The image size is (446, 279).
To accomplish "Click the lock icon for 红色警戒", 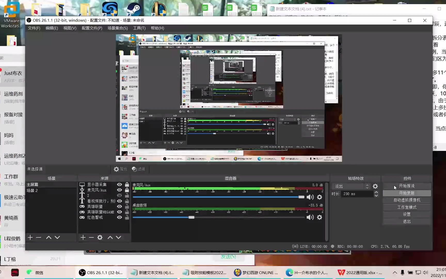I will (x=127, y=217).
